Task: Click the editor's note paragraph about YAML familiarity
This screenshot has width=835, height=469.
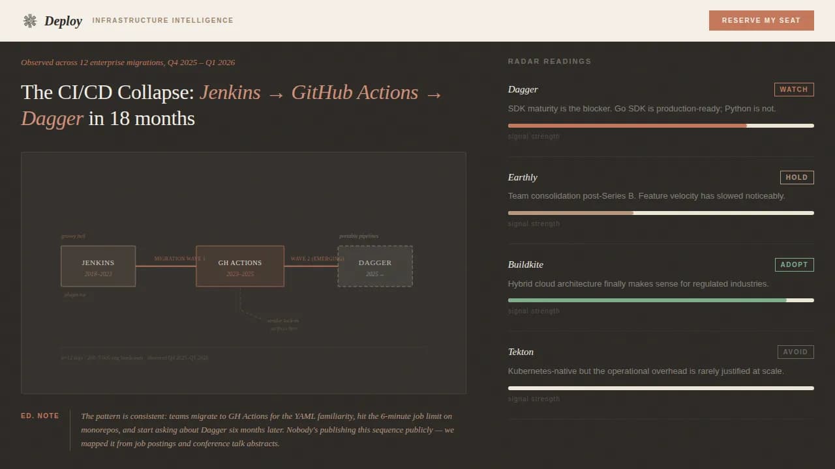Action: [x=267, y=430]
